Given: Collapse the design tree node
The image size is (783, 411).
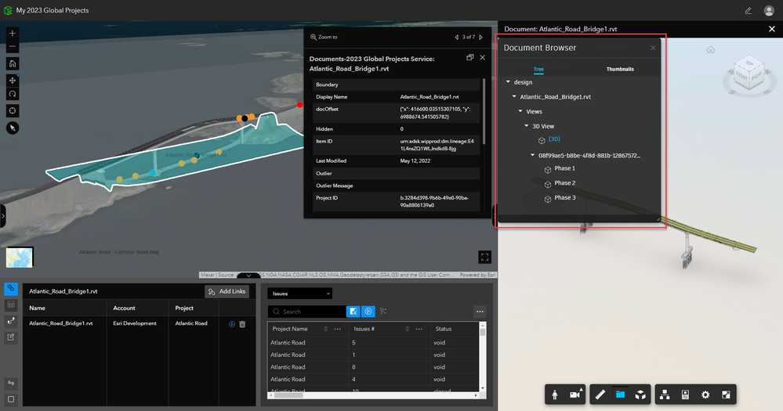Looking at the screenshot, I should coord(509,81).
